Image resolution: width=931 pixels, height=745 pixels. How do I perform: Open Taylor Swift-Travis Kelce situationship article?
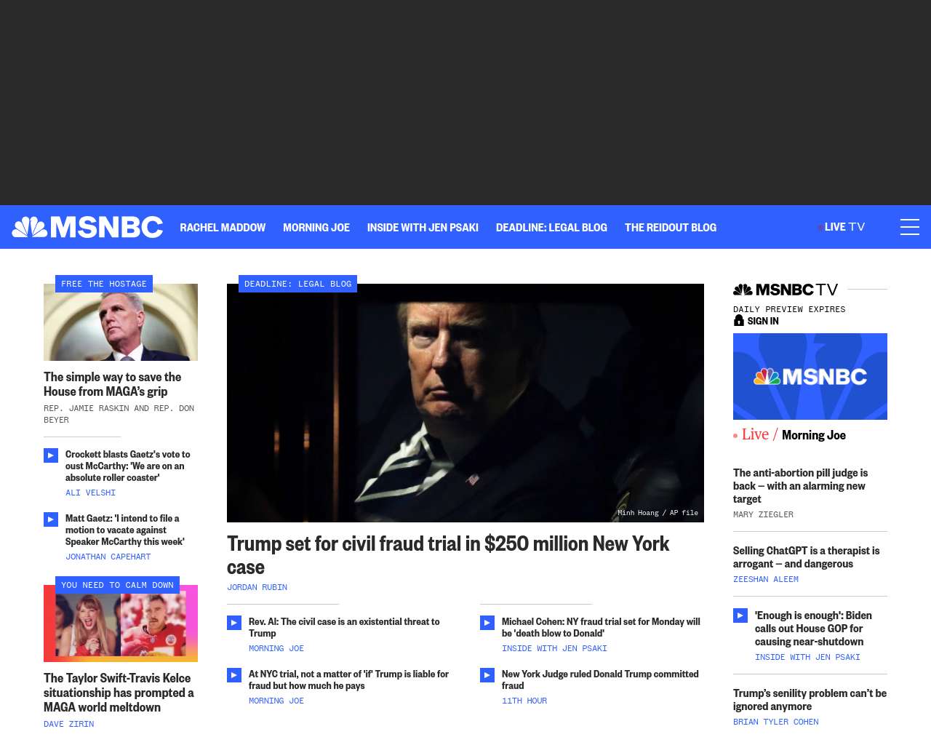click(x=119, y=693)
